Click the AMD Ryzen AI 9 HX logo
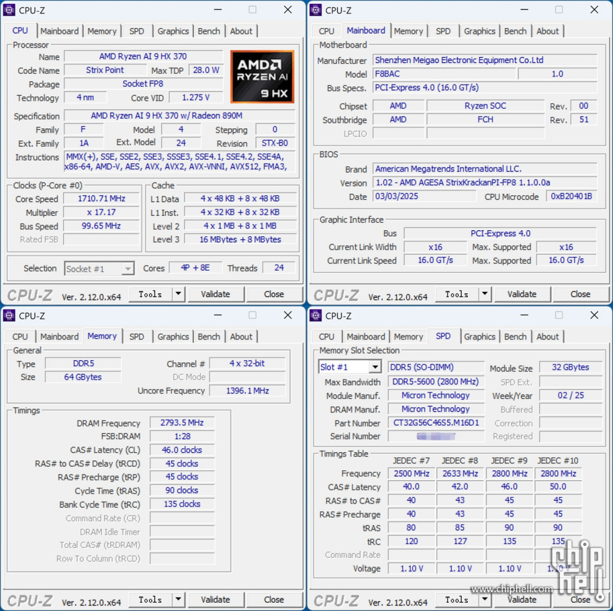The width and height of the screenshot is (613, 611). pyautogui.click(x=262, y=77)
